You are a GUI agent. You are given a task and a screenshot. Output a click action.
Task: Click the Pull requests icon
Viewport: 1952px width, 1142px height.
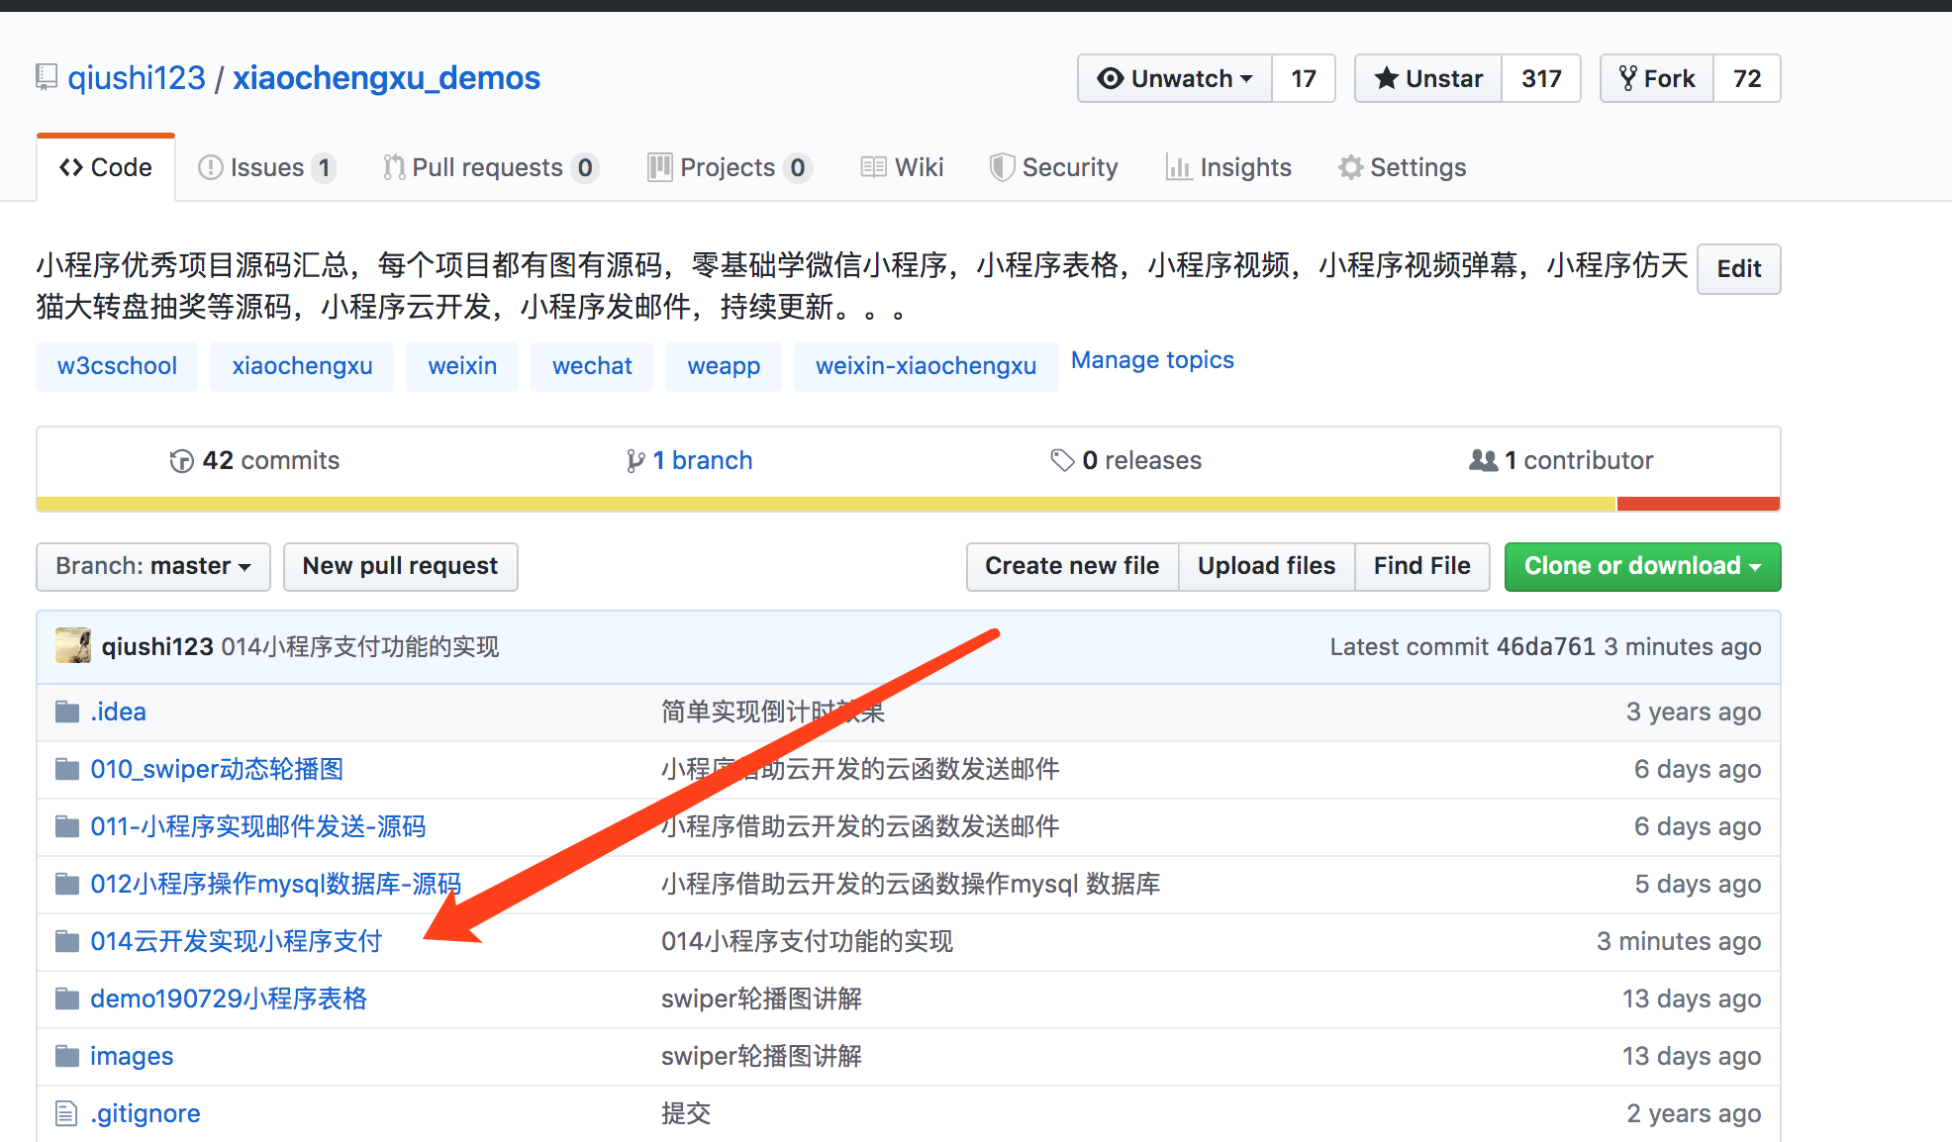tap(394, 168)
